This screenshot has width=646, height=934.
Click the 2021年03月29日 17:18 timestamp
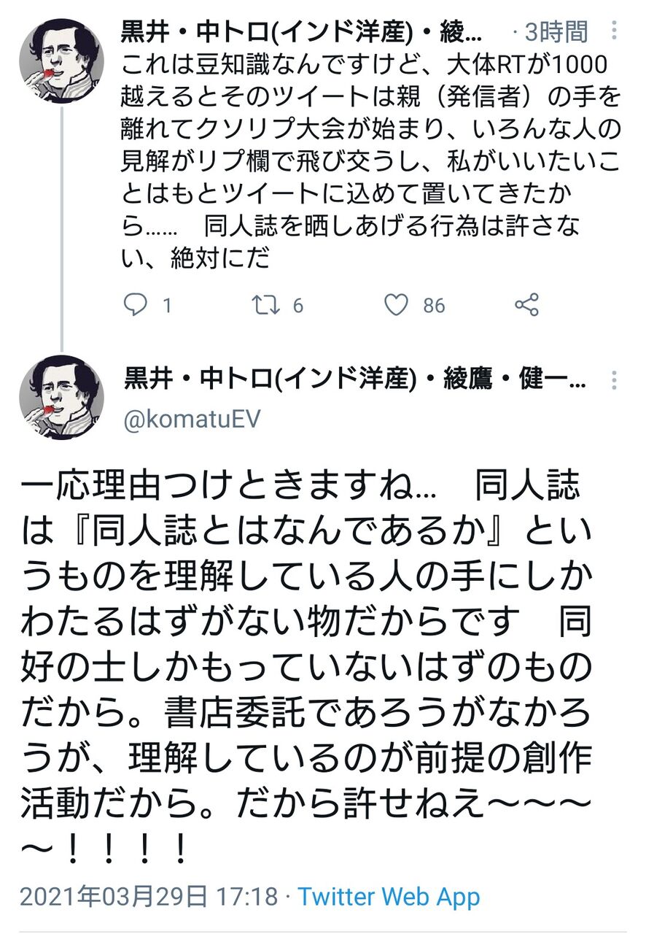[x=149, y=896]
